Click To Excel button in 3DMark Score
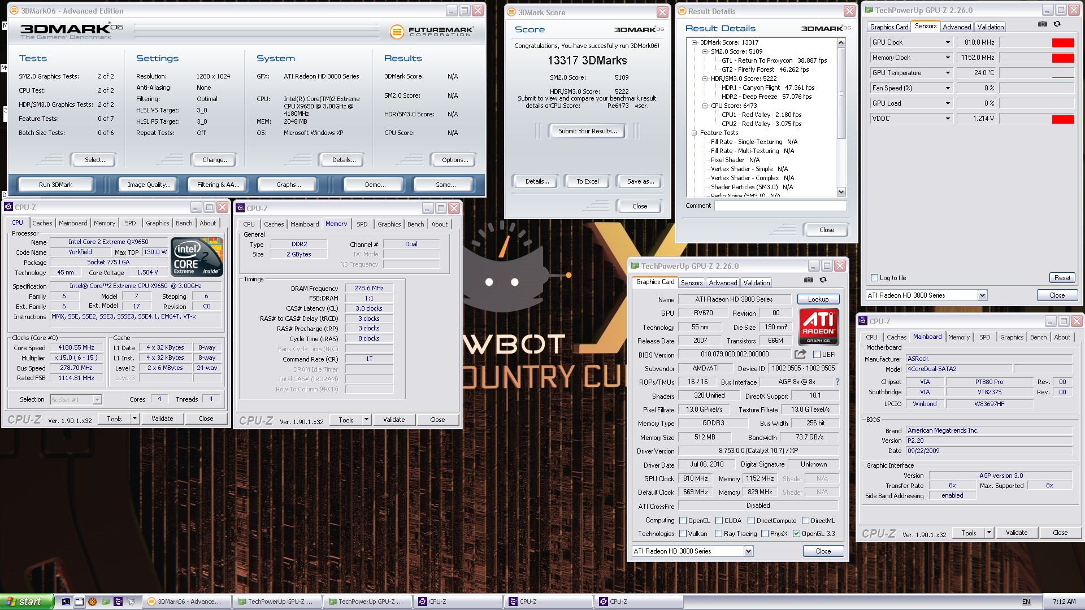This screenshot has height=610, width=1085. click(x=588, y=181)
